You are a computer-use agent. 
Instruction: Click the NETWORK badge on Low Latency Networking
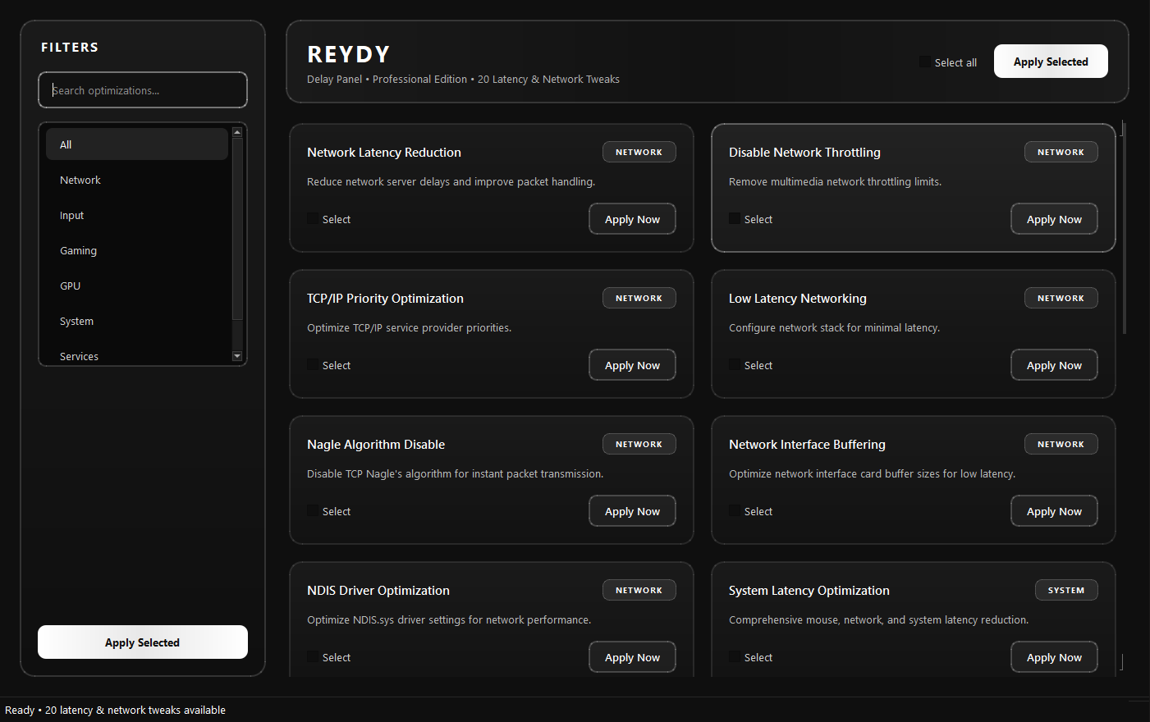1061,298
